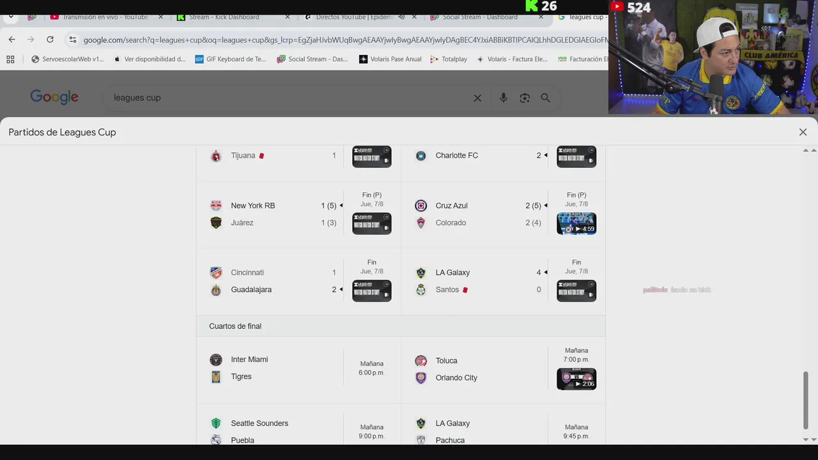Open site information icon in address bar
This screenshot has width=818, height=460.
[x=72, y=40]
